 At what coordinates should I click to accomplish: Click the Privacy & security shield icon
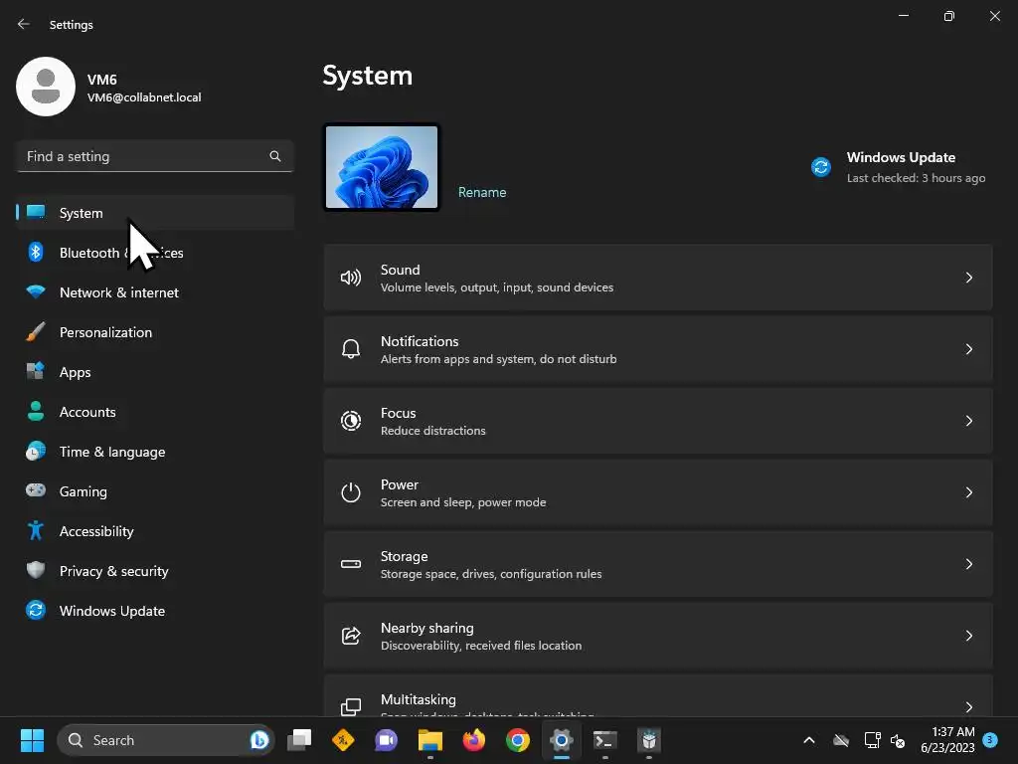[36, 570]
